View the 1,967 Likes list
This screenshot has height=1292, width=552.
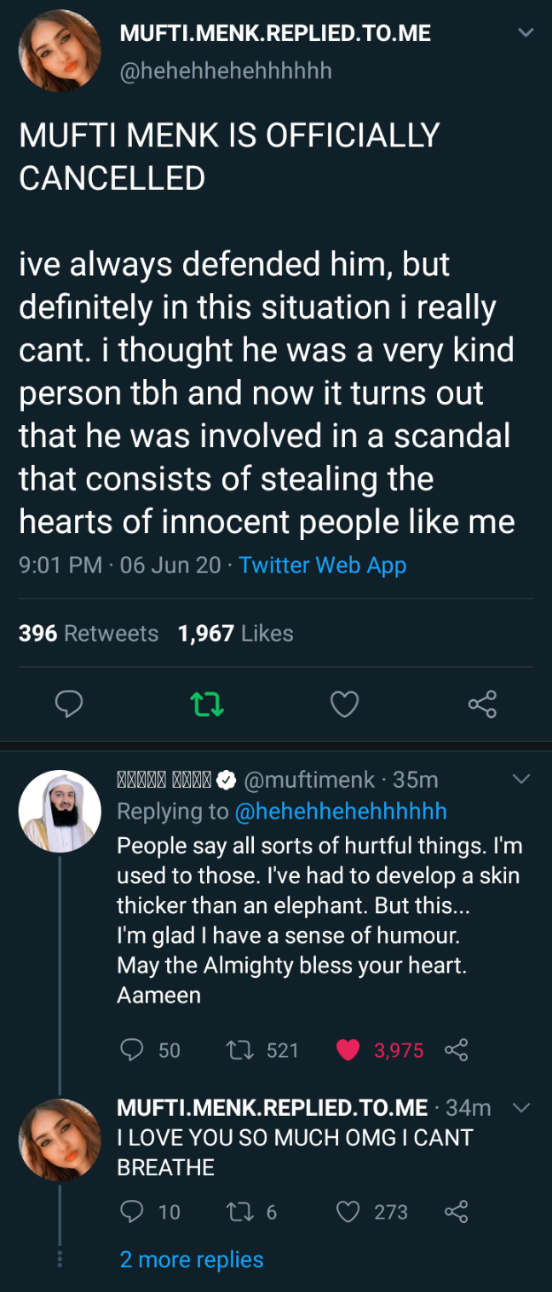click(236, 634)
